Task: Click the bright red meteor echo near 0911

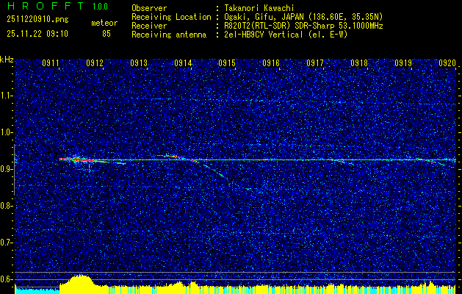Action: [77, 159]
